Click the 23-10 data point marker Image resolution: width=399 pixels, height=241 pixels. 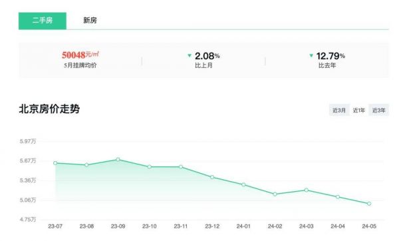[150, 167]
